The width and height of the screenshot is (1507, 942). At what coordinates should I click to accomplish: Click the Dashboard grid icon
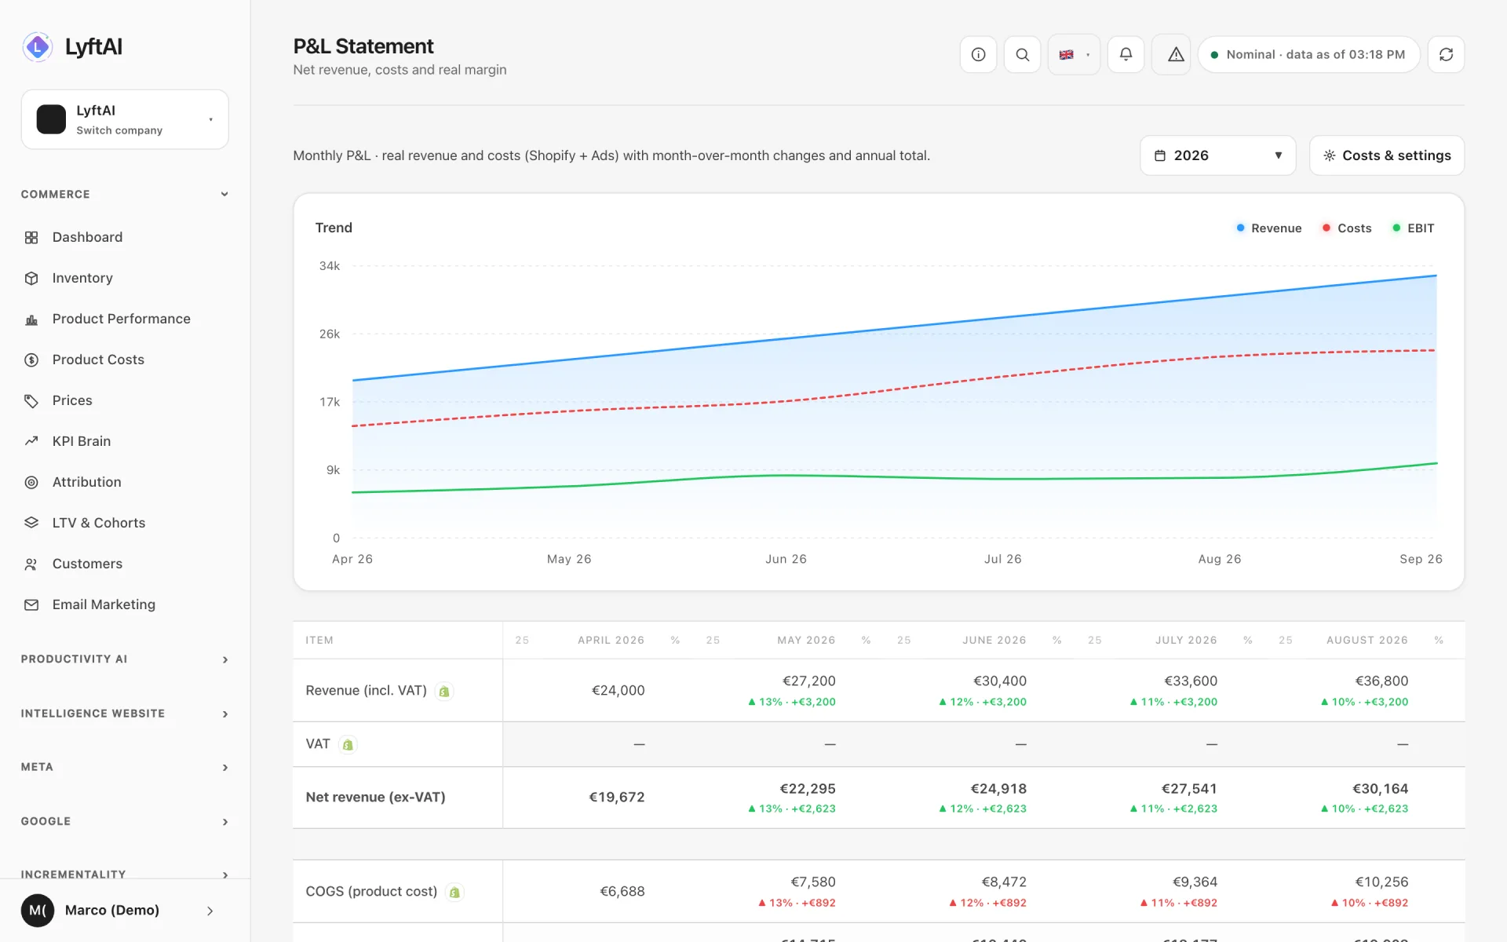[31, 237]
